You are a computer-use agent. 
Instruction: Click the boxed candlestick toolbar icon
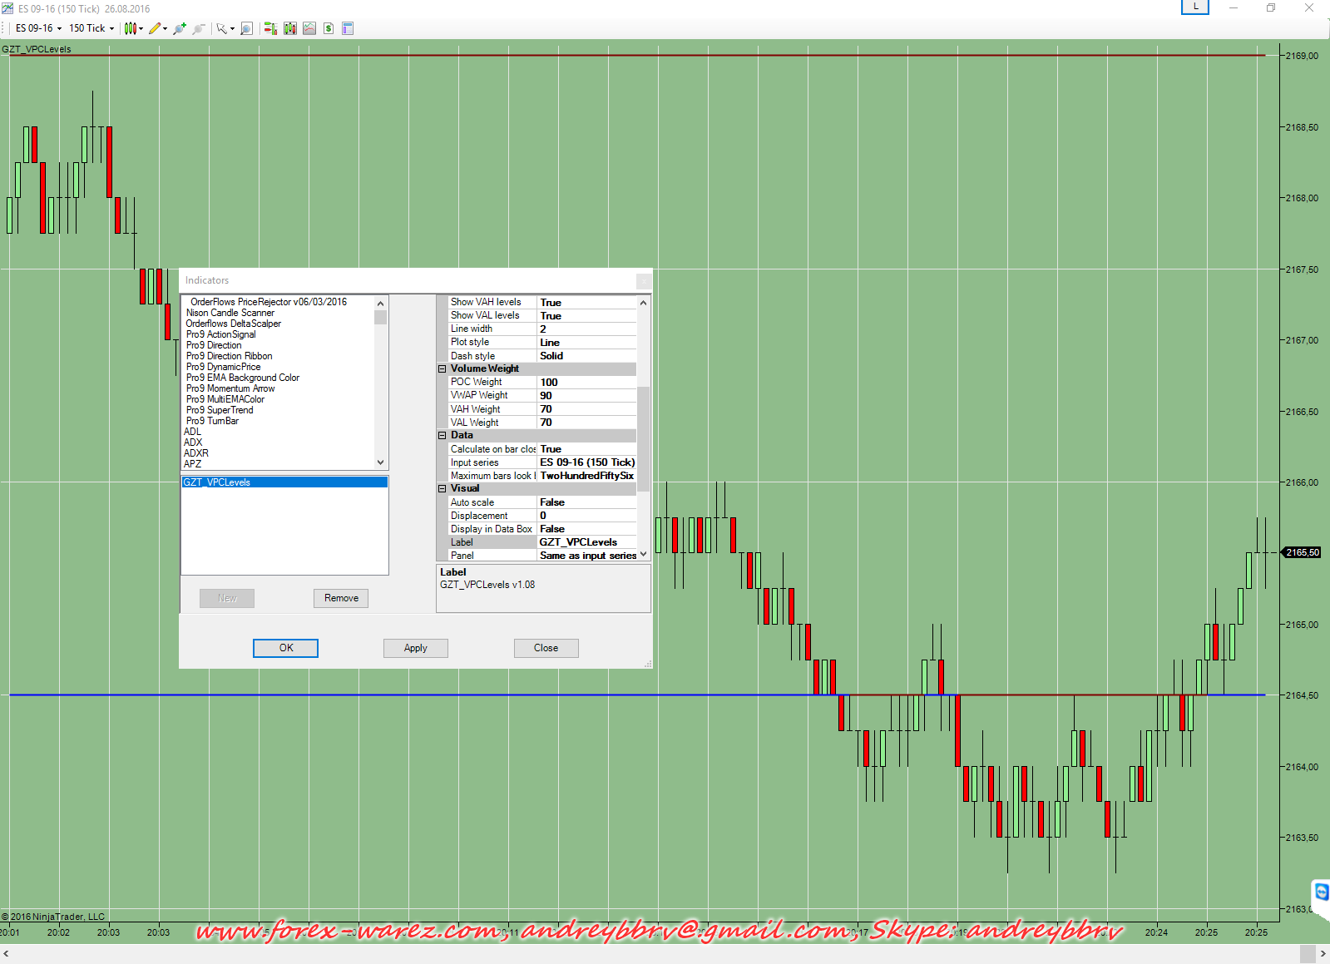(x=289, y=28)
